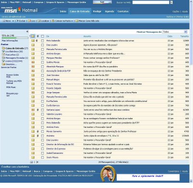Viewport: 193px width, 188px height.
Task: Open the Opções link
Action: (x=176, y=12)
